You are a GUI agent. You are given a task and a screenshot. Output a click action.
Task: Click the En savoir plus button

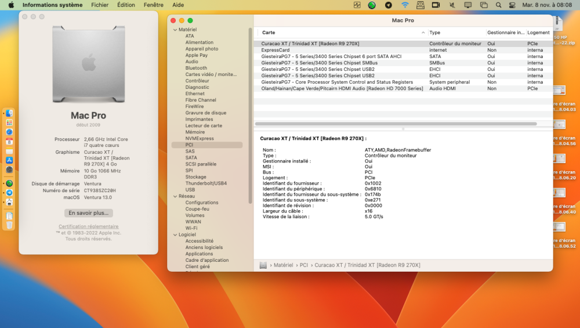[88, 213]
